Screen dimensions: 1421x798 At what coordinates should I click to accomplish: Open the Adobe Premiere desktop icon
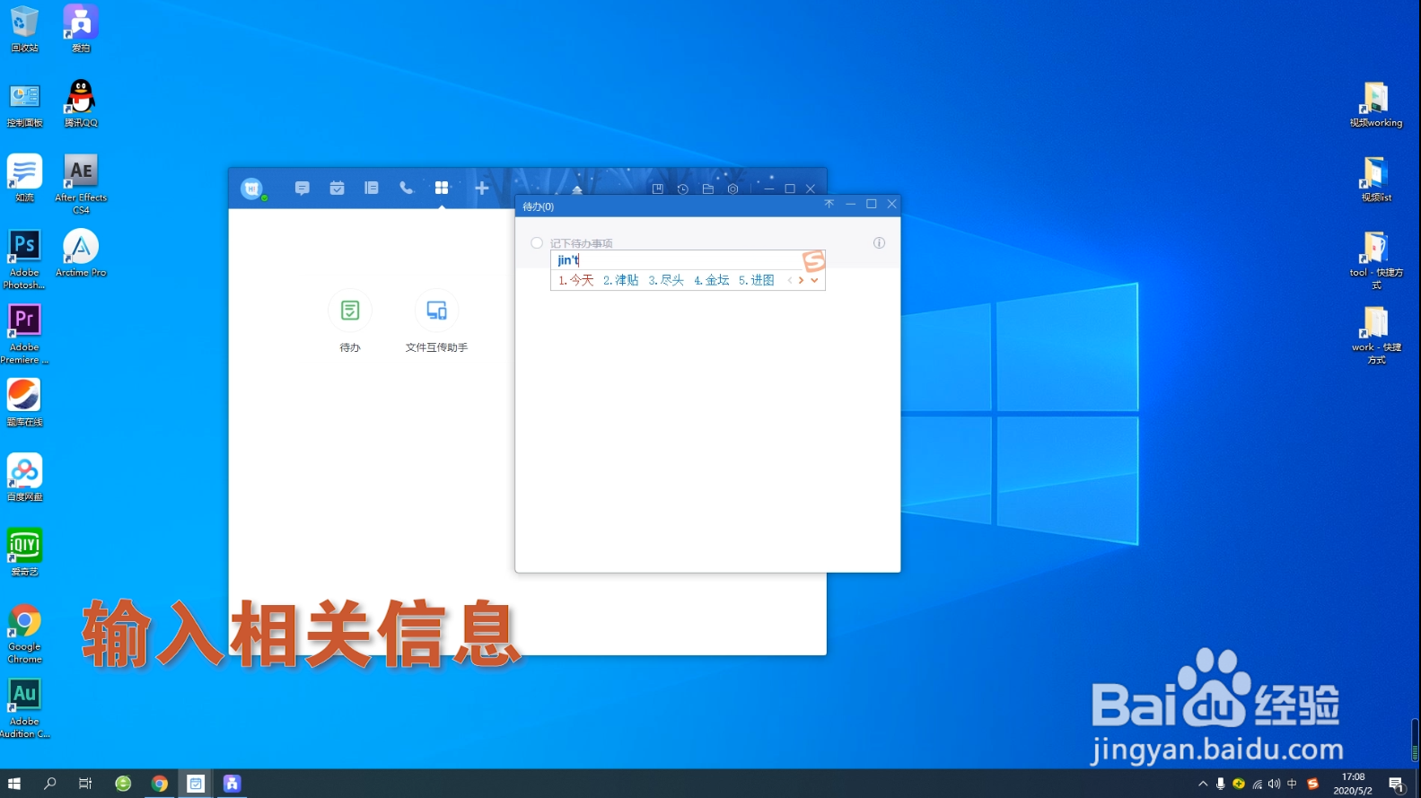pos(24,333)
